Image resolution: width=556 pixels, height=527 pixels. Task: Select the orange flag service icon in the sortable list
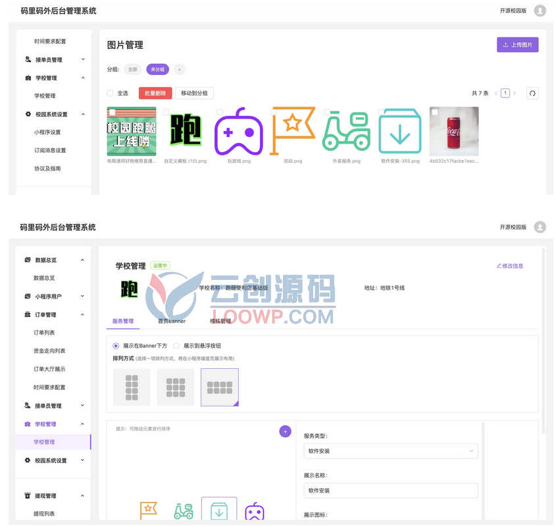coord(148,511)
